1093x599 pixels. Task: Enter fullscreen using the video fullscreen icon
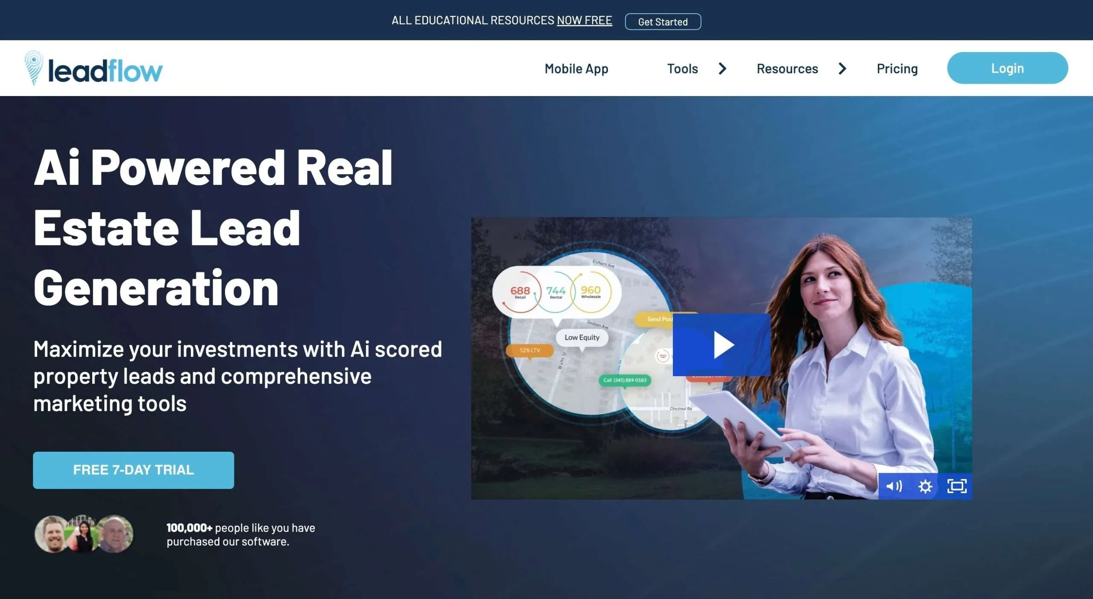[957, 486]
